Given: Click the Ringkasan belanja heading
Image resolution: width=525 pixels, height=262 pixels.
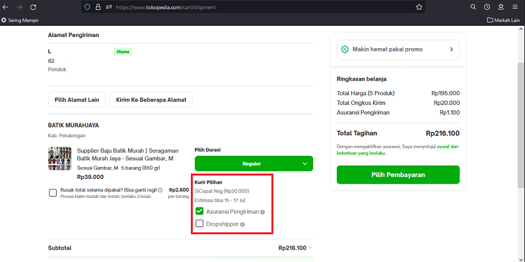Looking at the screenshot, I should coord(362,79).
